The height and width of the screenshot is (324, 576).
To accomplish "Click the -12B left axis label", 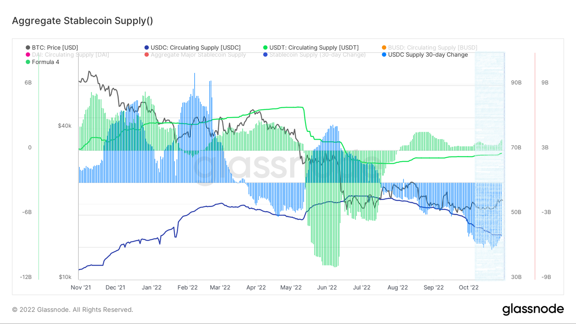I will click(26, 277).
